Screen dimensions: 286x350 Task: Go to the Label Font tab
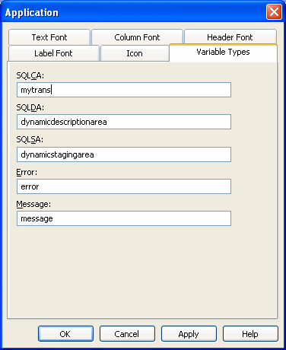point(53,53)
